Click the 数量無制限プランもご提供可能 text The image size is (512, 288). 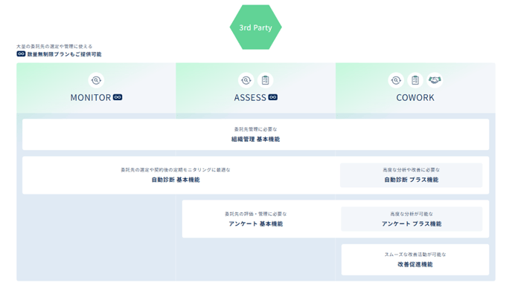click(64, 54)
